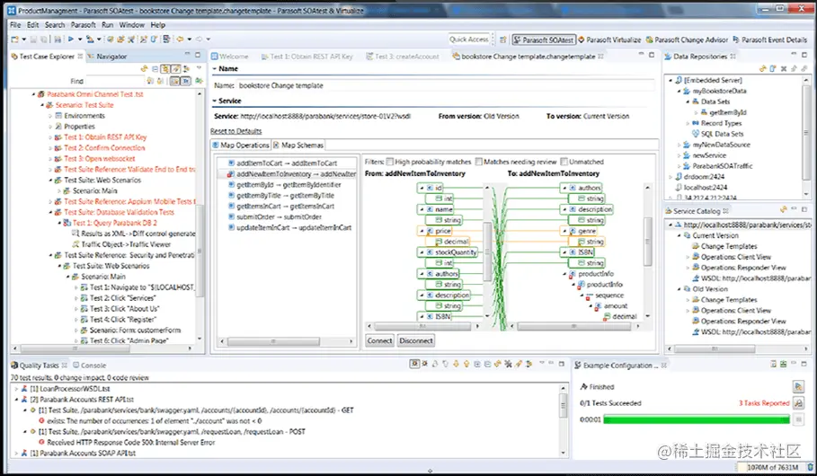Open the Run toolbar dropdown arrow
This screenshot has height=476, width=817.
[x=79, y=39]
